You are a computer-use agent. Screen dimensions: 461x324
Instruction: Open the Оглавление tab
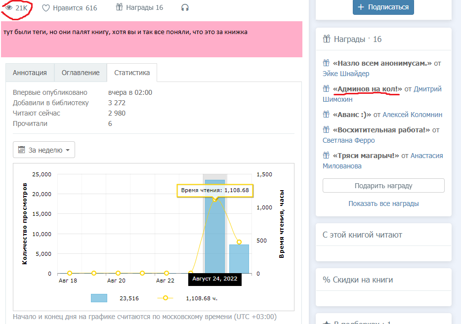(81, 73)
